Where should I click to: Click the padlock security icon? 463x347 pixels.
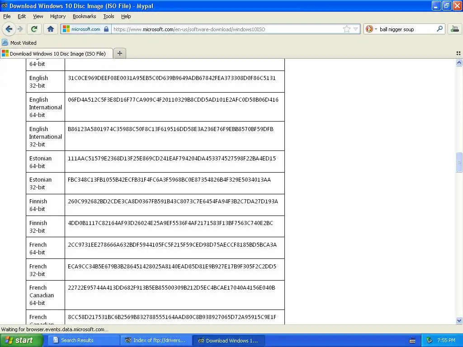pos(106,29)
